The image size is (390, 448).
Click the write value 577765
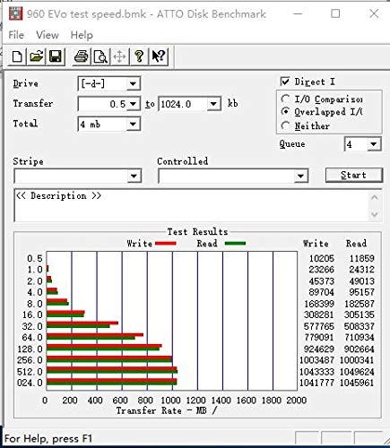tap(319, 326)
